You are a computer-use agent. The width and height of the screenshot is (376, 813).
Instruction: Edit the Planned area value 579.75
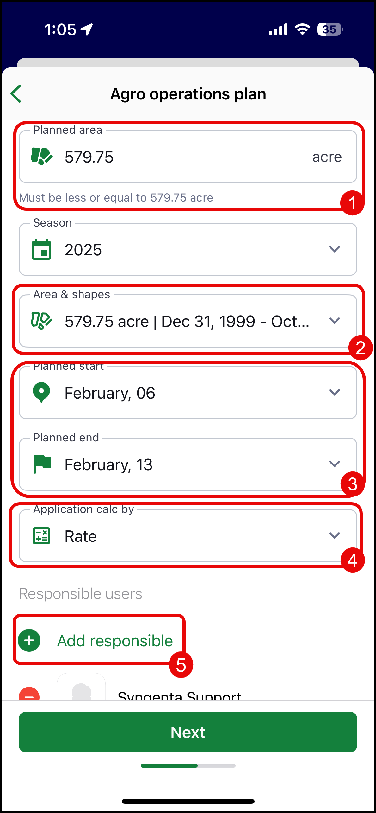click(x=89, y=157)
